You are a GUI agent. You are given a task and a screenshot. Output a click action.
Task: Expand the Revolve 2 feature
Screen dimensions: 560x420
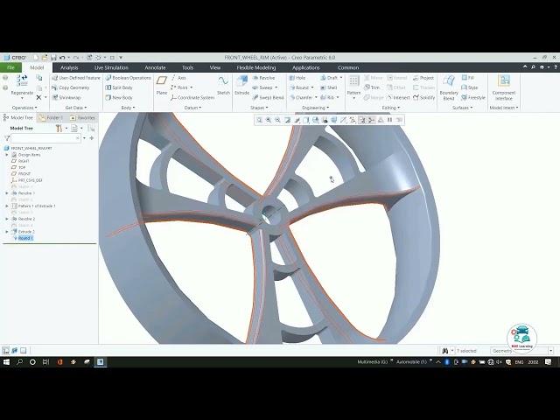click(x=7, y=219)
